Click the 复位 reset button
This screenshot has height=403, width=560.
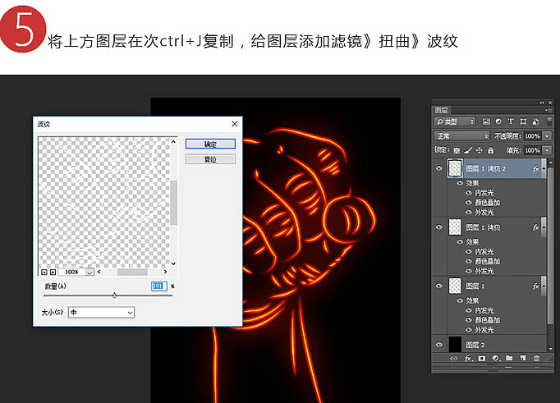[x=210, y=159]
